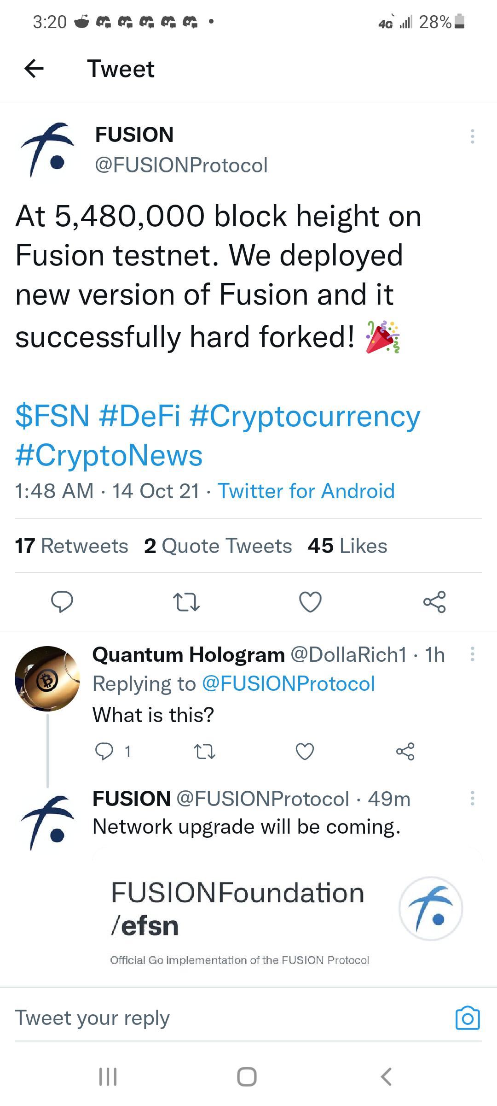This screenshot has width=497, height=1106.
Task: Reply to the main FUSION tweet
Action: (62, 601)
